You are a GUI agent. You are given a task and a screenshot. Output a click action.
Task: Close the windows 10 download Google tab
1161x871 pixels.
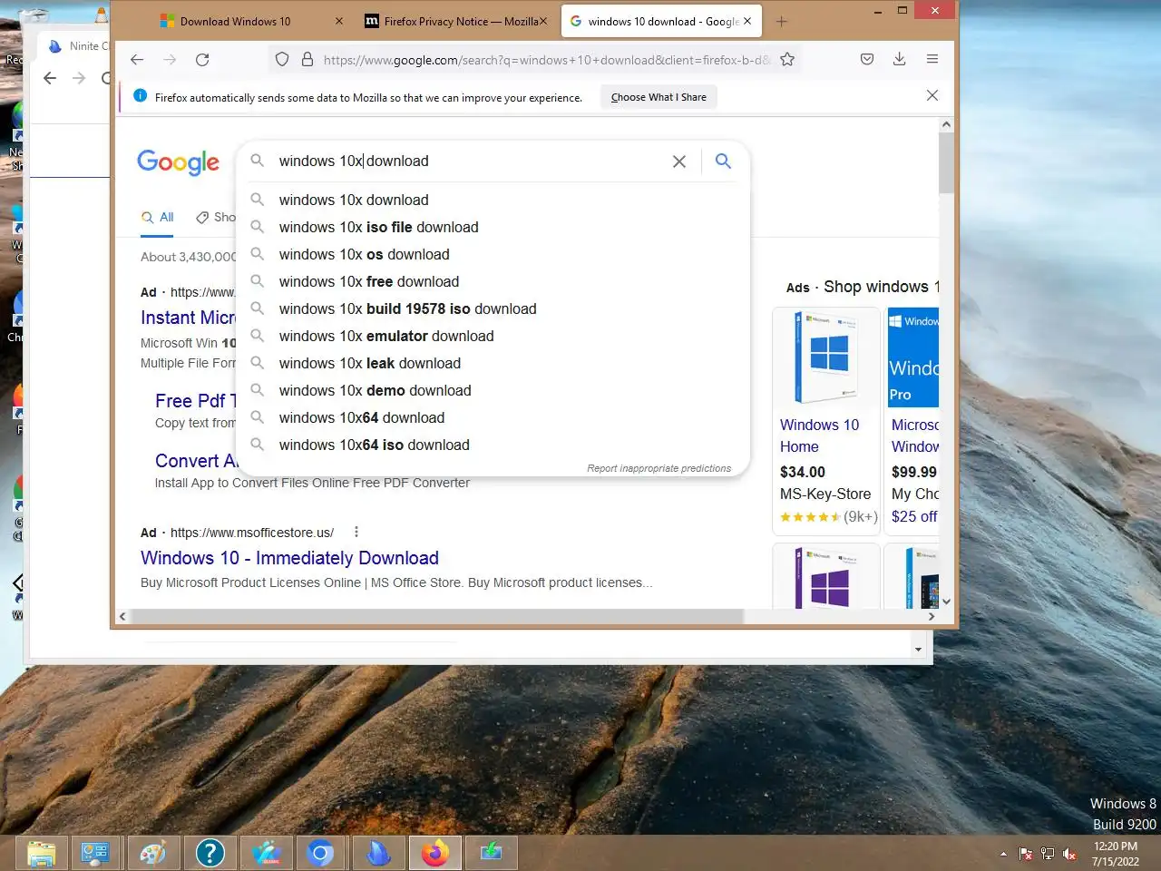(x=747, y=21)
